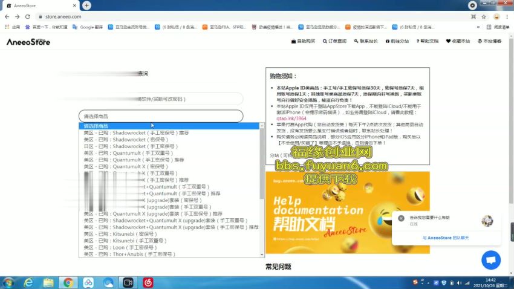Go forward in browser history

[18, 17]
